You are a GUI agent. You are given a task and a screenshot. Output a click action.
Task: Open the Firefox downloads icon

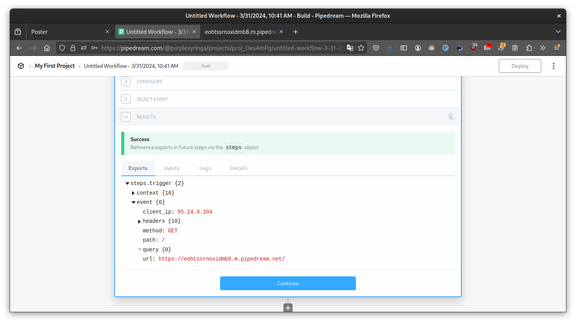tap(390, 48)
